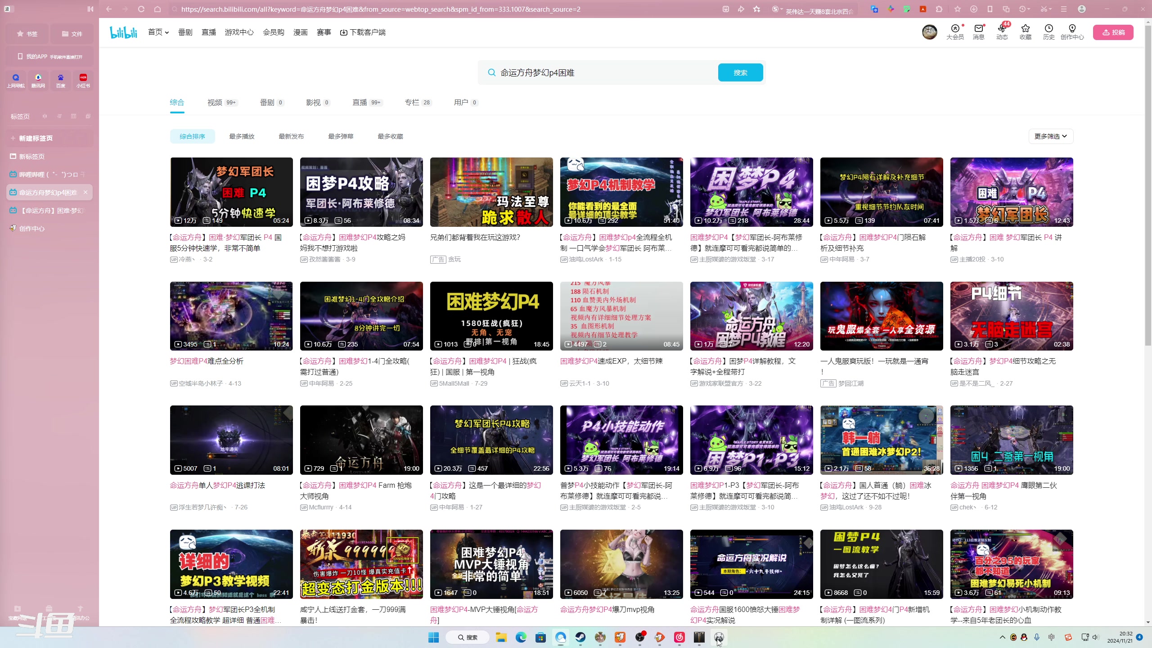Click the translate extension icon in toolbar
This screenshot has width=1152, height=648.
(874, 9)
